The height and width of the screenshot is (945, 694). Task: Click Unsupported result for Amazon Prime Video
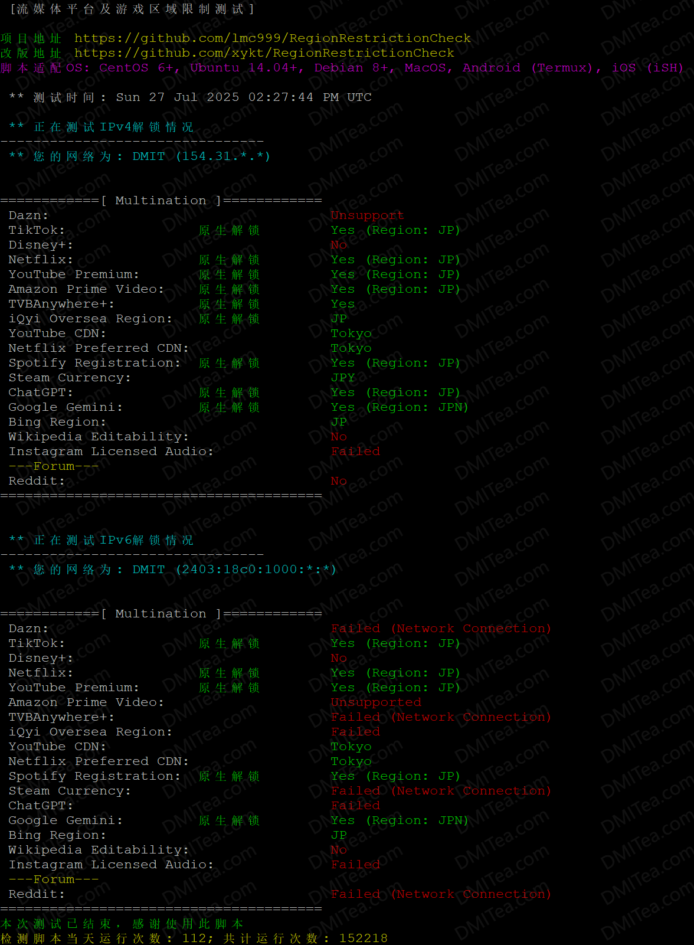point(376,702)
